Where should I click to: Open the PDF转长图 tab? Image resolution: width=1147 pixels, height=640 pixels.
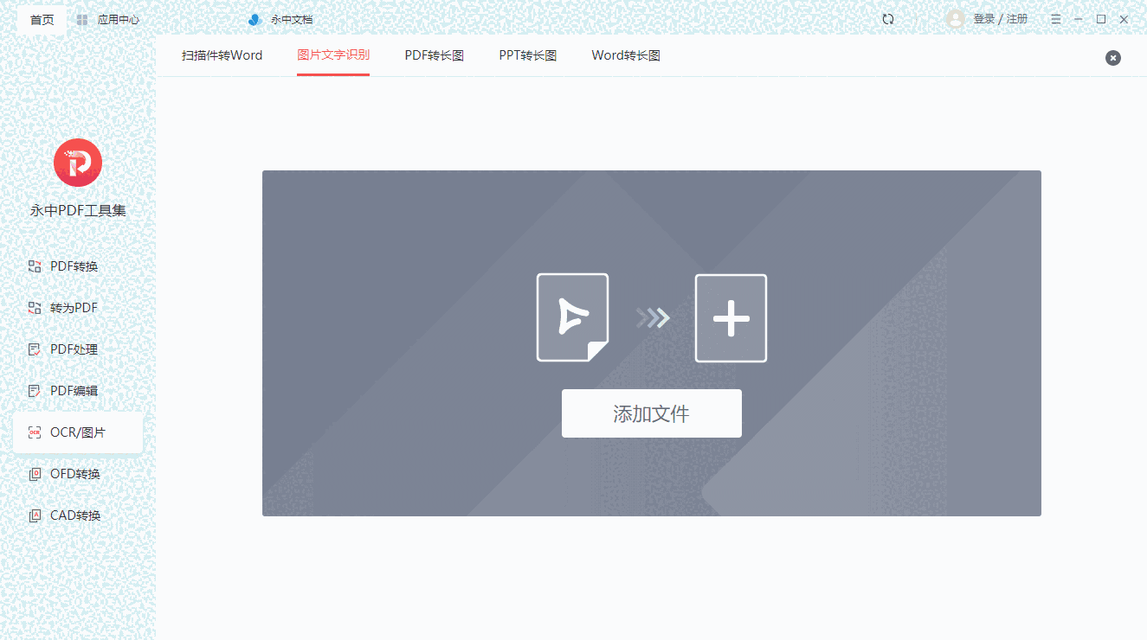(433, 54)
